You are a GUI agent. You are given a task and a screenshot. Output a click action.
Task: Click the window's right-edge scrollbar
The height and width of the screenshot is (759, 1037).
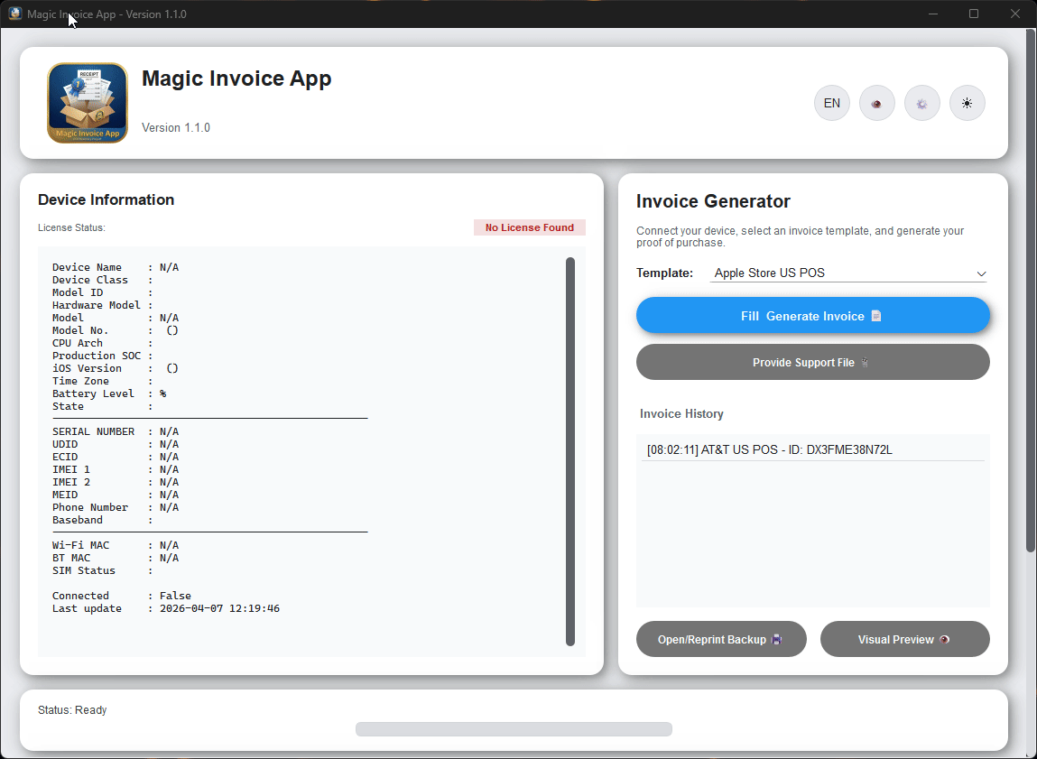click(x=1031, y=291)
